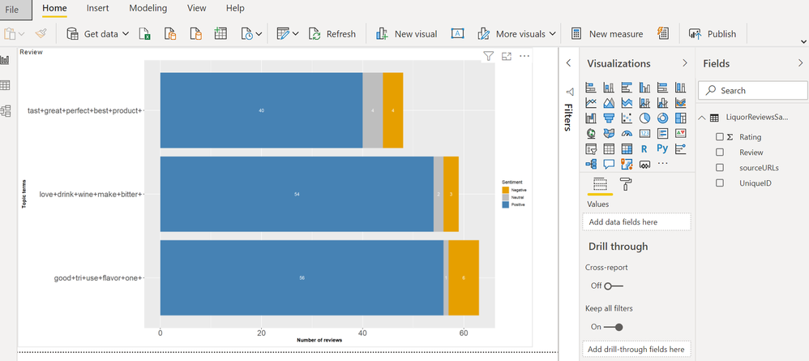
Task: Choose the globe map visual
Action: [x=591, y=134]
